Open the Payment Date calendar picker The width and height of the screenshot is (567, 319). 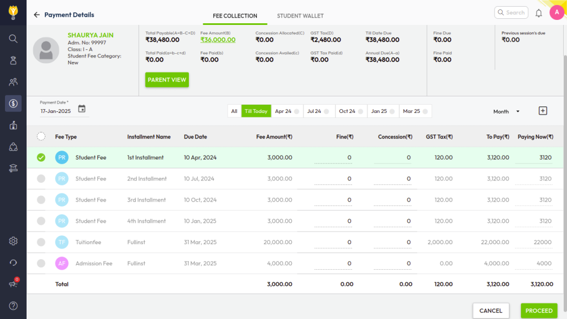click(82, 109)
